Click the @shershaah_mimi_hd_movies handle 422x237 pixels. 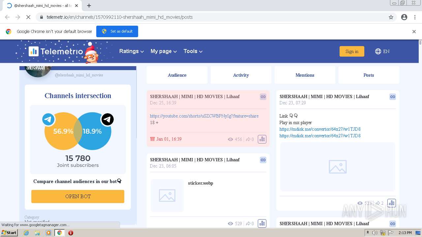[x=79, y=75]
